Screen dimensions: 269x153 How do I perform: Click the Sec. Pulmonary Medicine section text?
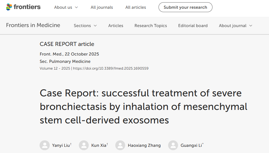point(65,61)
